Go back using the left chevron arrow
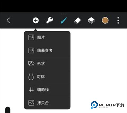The height and width of the screenshot is (113, 127). (8, 20)
